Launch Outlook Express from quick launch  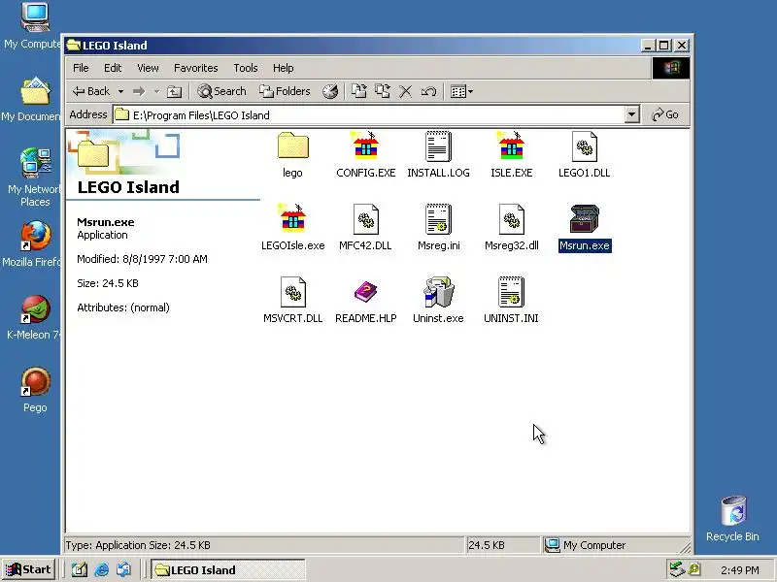[124, 569]
